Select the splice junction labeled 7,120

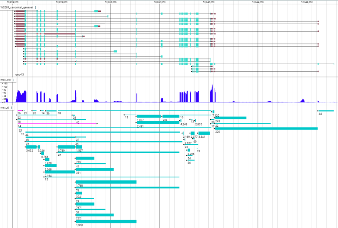(213, 112)
